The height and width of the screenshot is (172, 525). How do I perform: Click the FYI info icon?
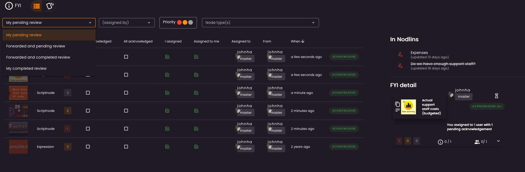pos(9,6)
